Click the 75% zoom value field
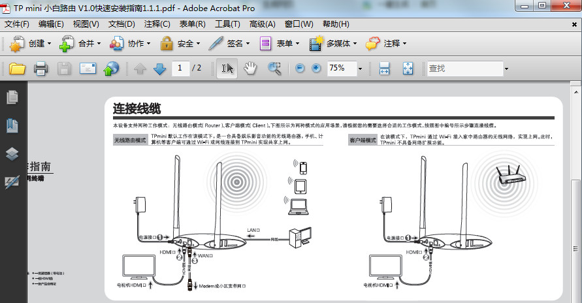Screen dimensions: 582x303 point(342,68)
